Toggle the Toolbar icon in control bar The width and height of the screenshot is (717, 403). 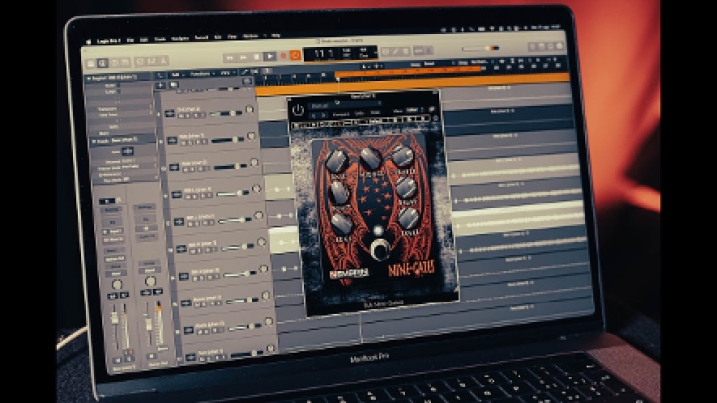(x=125, y=62)
